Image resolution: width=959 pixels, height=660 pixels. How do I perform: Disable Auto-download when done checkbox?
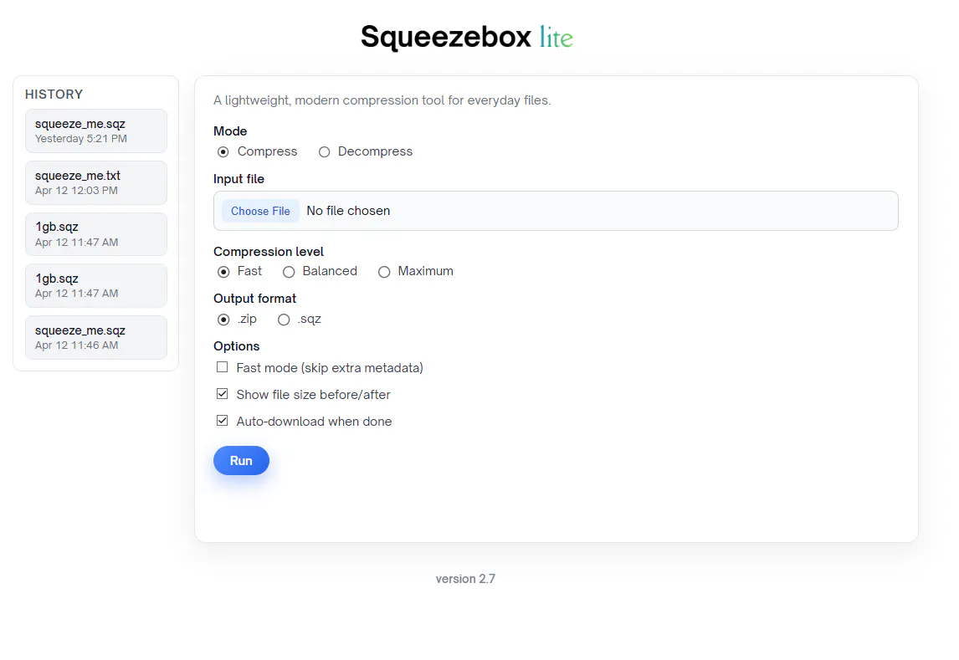(222, 421)
